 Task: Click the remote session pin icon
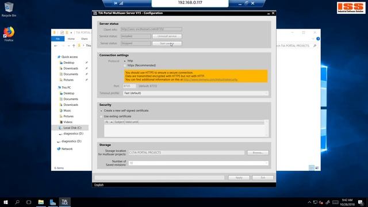[116, 3]
